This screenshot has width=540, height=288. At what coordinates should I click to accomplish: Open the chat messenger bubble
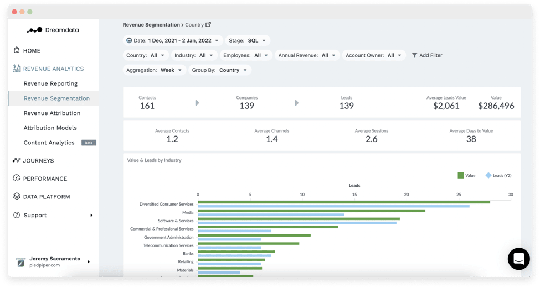518,259
